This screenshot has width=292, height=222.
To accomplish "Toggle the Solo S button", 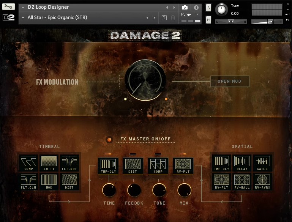I will pyautogui.click(x=208, y=8).
